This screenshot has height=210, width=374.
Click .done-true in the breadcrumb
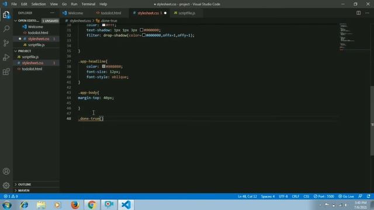(109, 21)
